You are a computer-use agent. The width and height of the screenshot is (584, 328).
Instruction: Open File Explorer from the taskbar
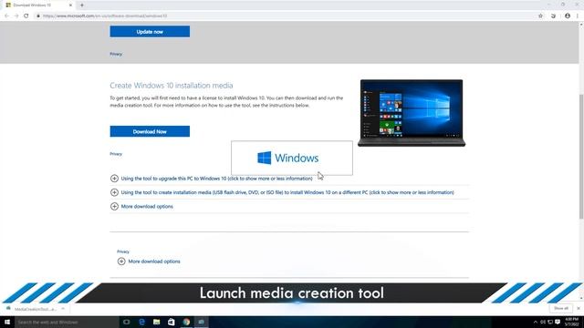(156, 322)
